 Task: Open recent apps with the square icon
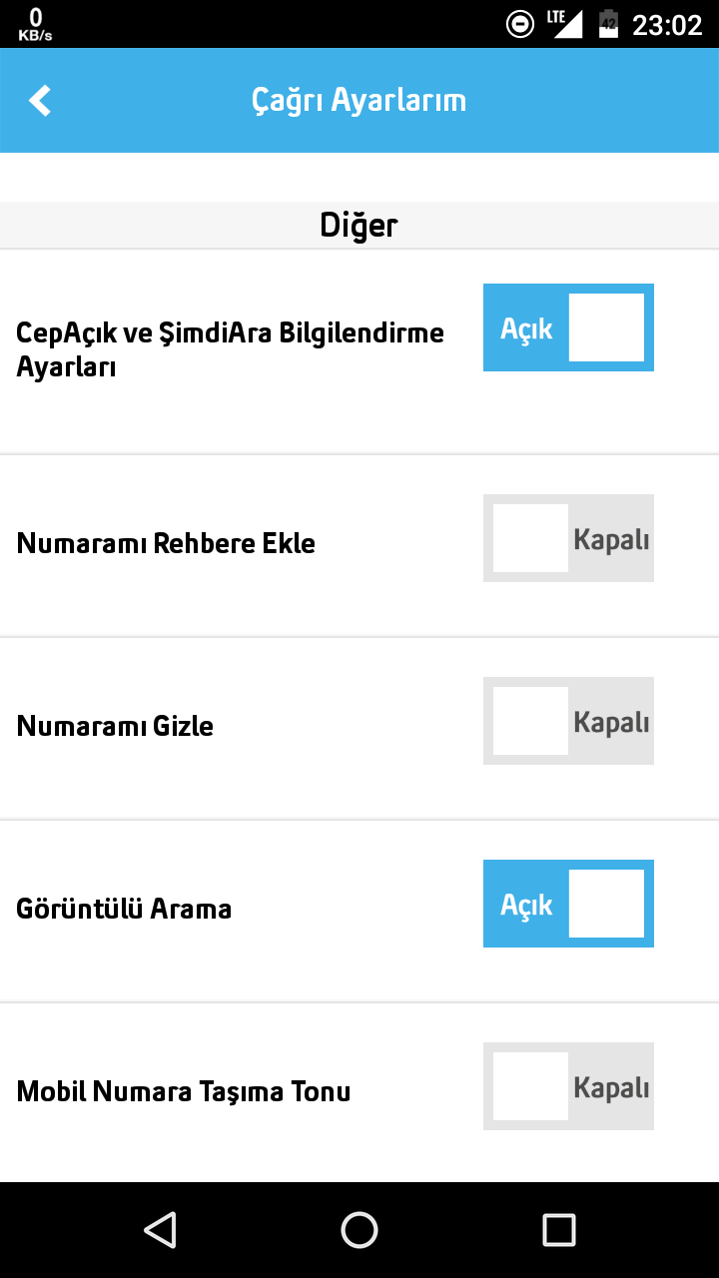(x=559, y=1230)
